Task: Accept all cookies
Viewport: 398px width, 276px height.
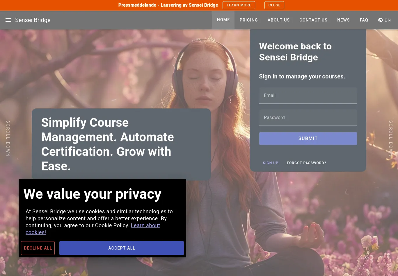Action: pyautogui.click(x=121, y=248)
